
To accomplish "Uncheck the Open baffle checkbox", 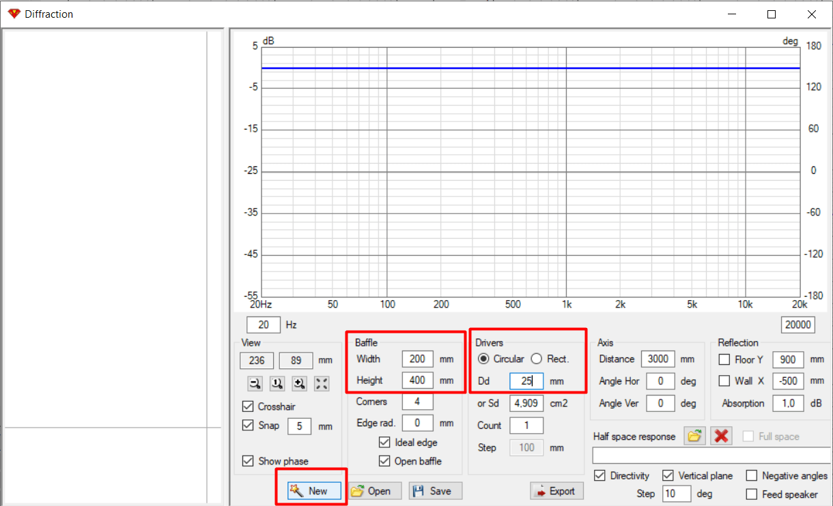I will pyautogui.click(x=384, y=461).
